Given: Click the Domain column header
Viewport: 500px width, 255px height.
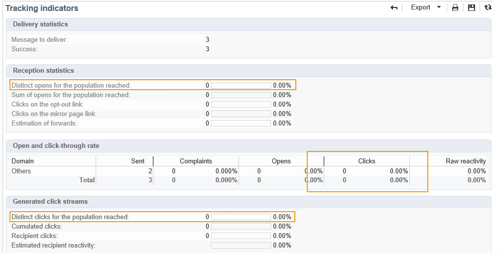Looking at the screenshot, I should pos(22,161).
